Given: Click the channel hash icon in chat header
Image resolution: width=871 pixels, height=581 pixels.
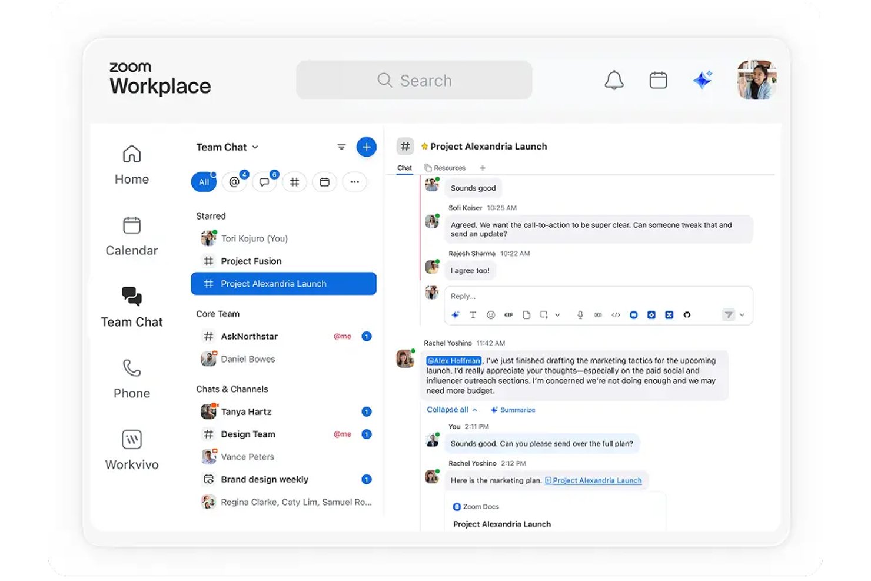Looking at the screenshot, I should coord(405,147).
